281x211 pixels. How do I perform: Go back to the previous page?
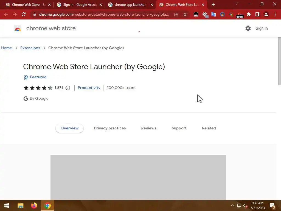coord(6,14)
